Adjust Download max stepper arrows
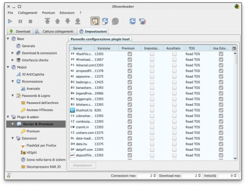This screenshot has height=186, width=246. (x=199, y=176)
